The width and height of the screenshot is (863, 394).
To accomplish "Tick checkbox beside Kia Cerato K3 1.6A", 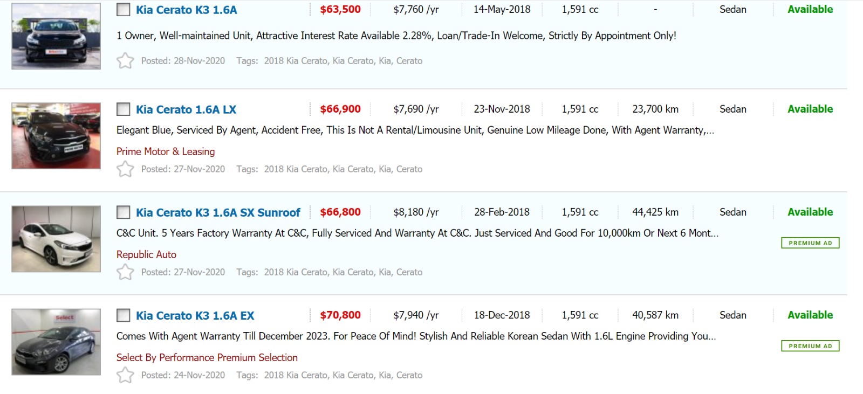I will (x=124, y=10).
